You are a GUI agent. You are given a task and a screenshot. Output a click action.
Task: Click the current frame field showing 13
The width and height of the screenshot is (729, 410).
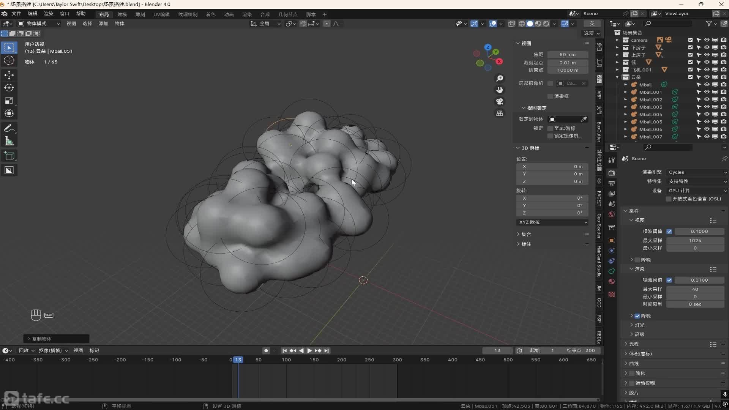(497, 351)
